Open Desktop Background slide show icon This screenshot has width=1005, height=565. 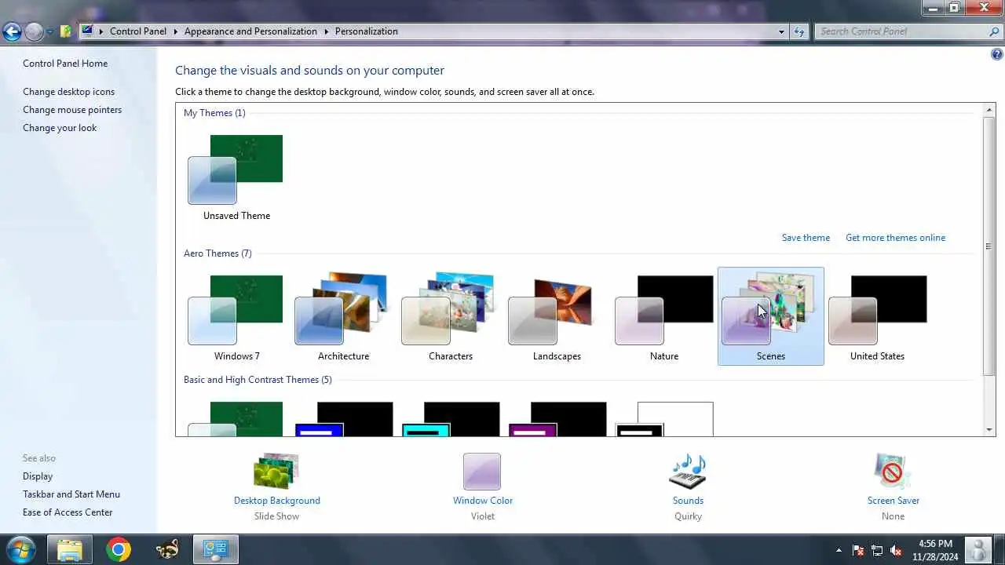(x=276, y=471)
